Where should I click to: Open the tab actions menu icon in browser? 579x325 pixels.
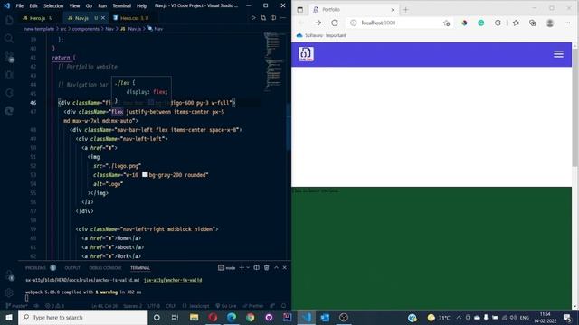coord(299,10)
